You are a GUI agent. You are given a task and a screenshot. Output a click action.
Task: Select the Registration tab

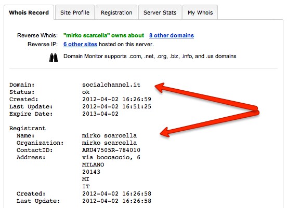point(116,12)
